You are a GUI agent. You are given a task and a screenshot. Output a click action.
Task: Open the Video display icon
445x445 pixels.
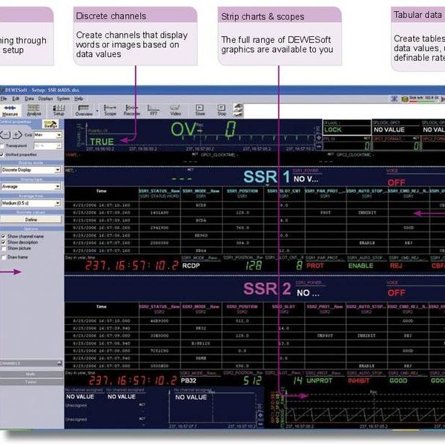coord(175,110)
